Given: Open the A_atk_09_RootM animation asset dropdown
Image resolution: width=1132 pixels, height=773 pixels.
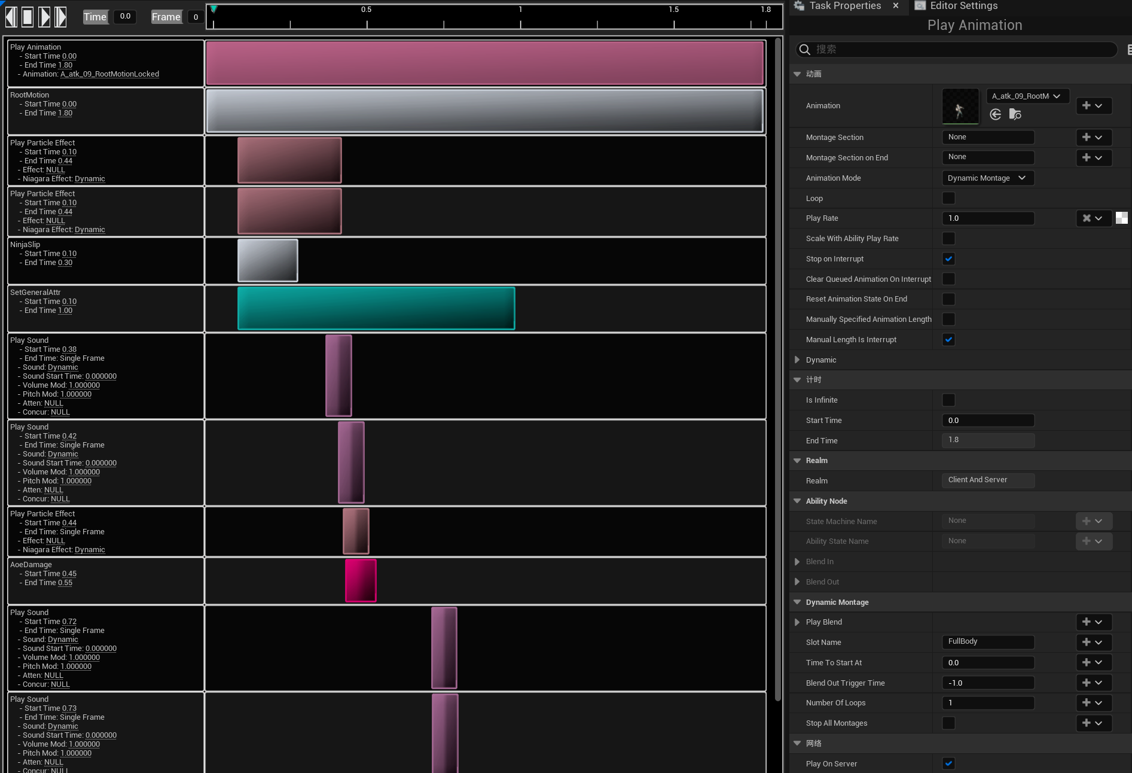Looking at the screenshot, I should (1027, 96).
